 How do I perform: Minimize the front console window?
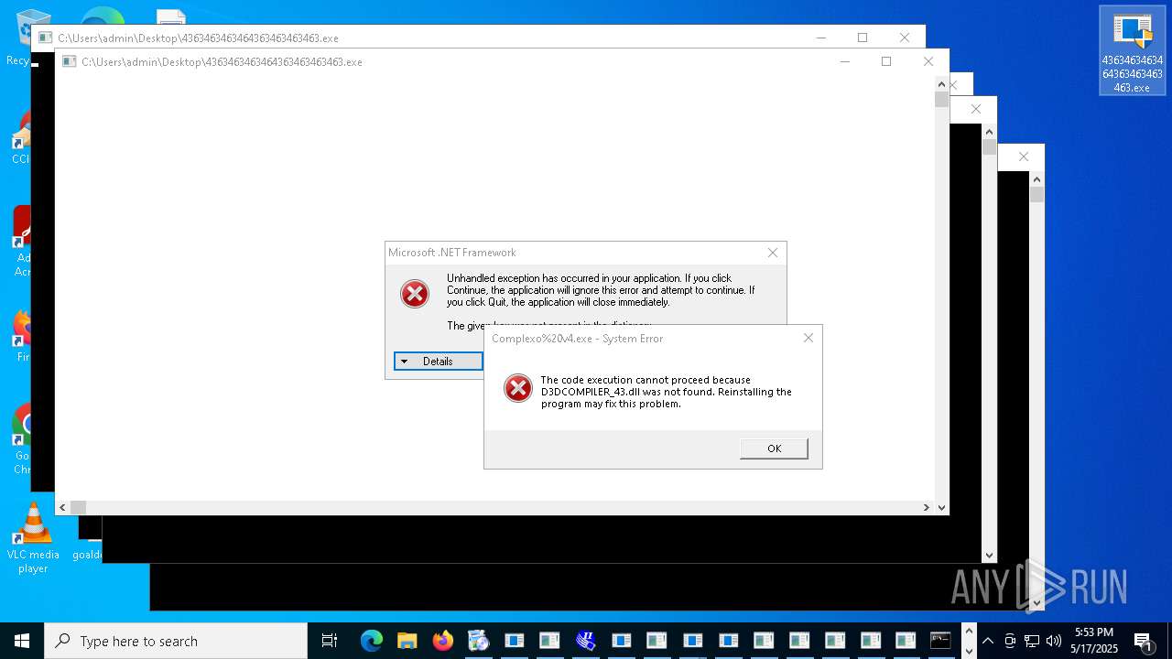pos(844,61)
